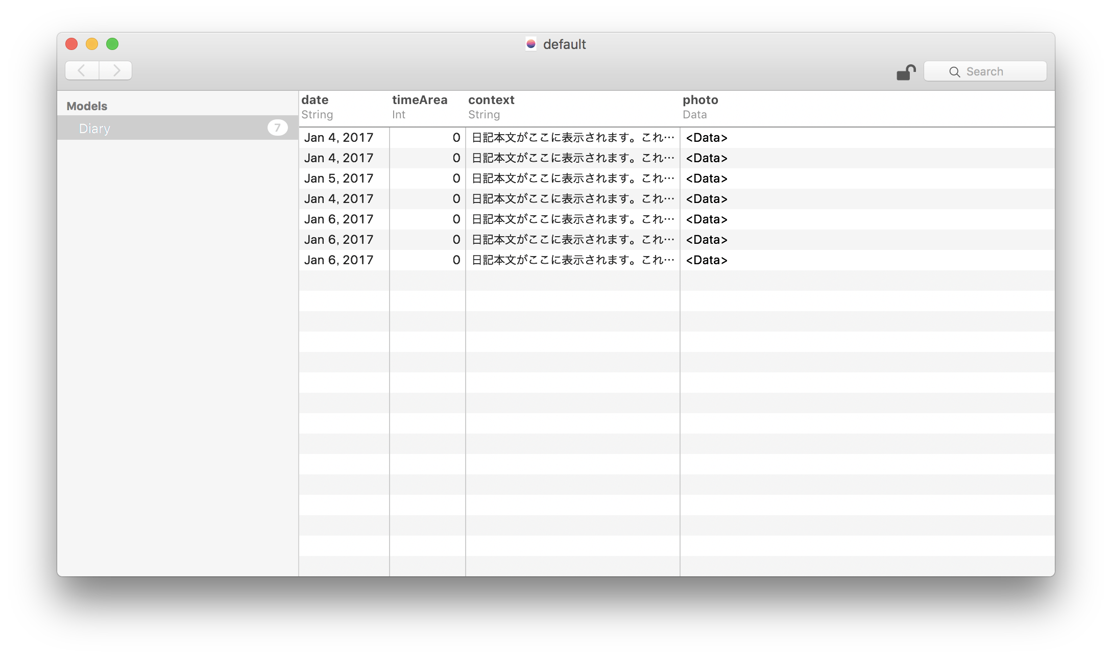The height and width of the screenshot is (658, 1112).
Task: Click the magnifier icon in Search
Action: pyautogui.click(x=954, y=72)
